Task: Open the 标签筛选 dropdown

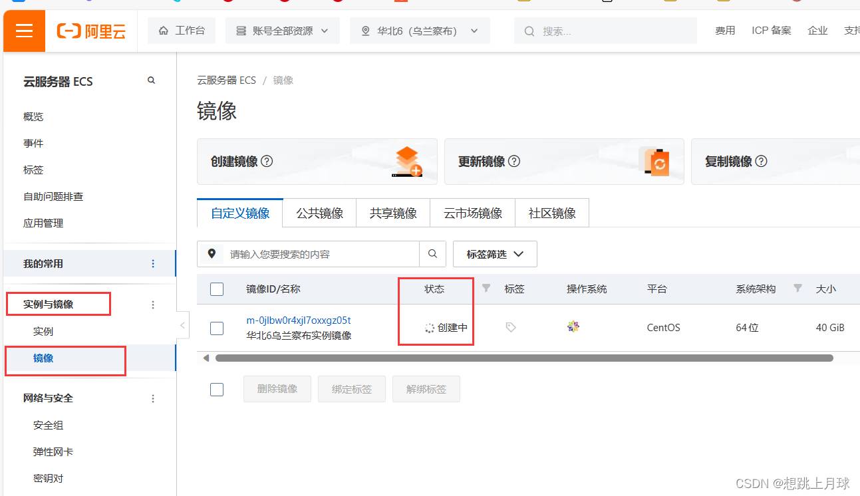Action: (495, 254)
